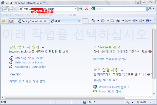Run search with the magnifier icon
Image resolution: width=157 pixels, height=105 pixels.
point(150,9)
